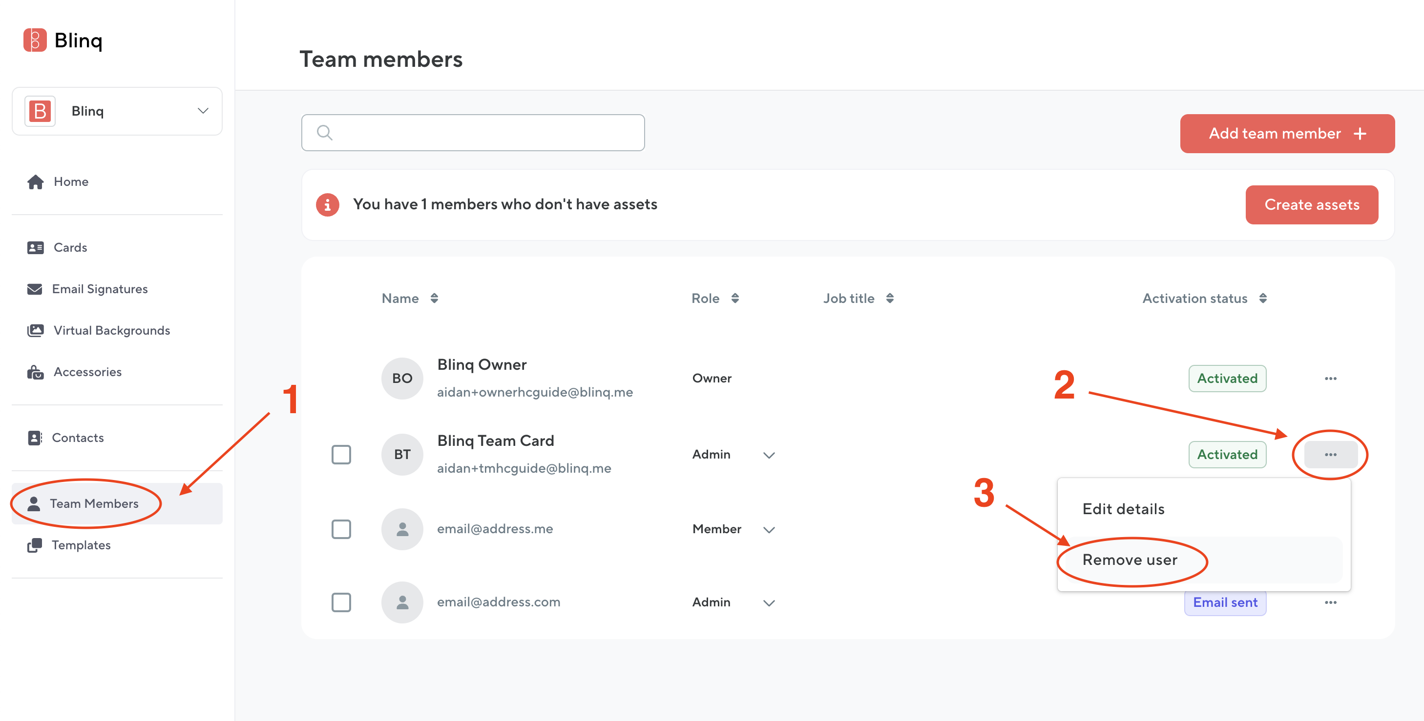
Task: Click email@address.com text
Action: 499,602
